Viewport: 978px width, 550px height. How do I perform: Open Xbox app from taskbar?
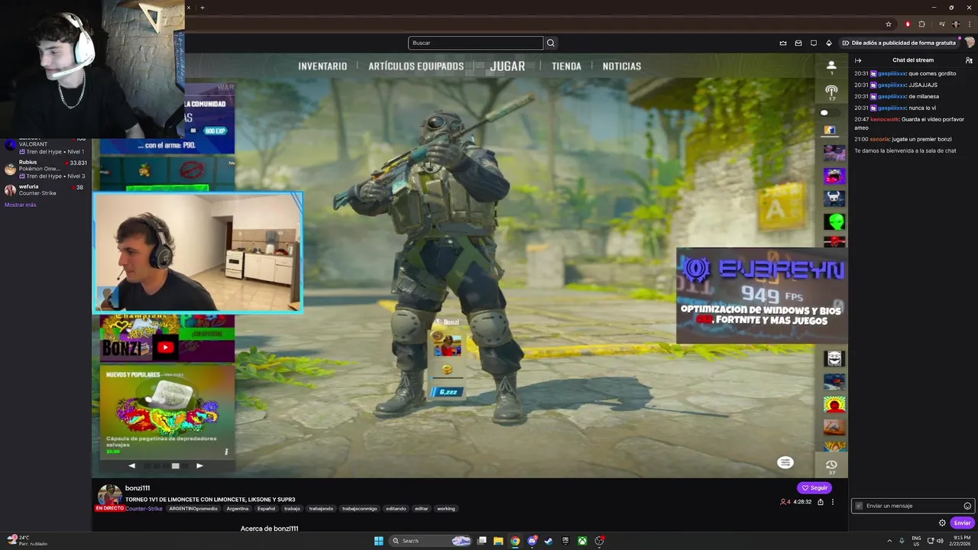[582, 541]
